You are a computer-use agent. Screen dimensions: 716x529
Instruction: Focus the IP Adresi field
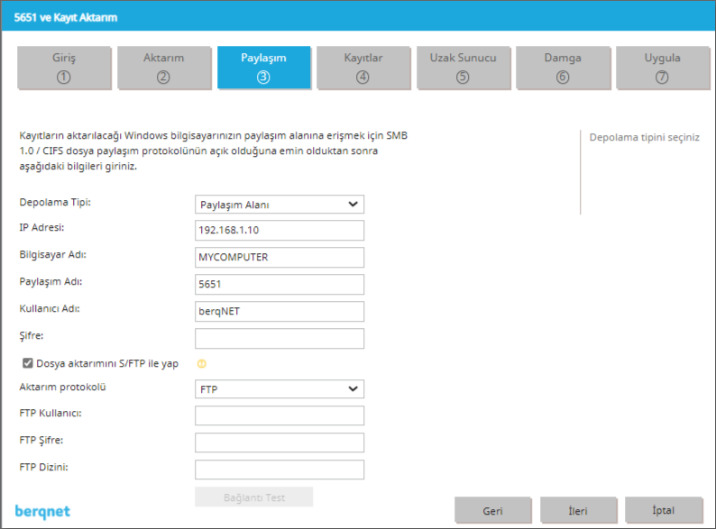pos(280,230)
